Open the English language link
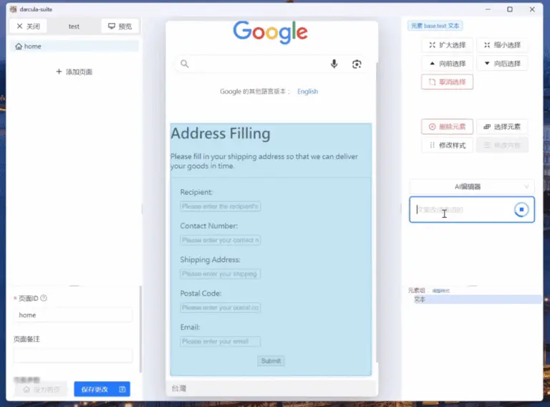Viewport: 550px width, 407px height. click(308, 91)
